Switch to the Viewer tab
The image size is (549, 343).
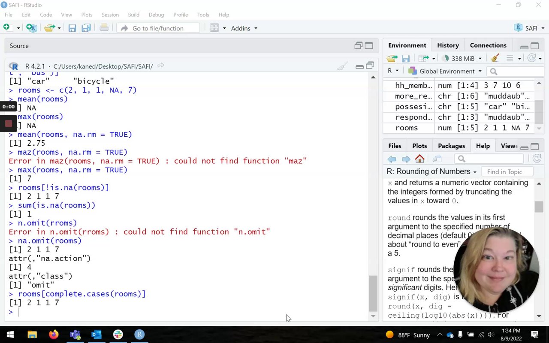(509, 146)
